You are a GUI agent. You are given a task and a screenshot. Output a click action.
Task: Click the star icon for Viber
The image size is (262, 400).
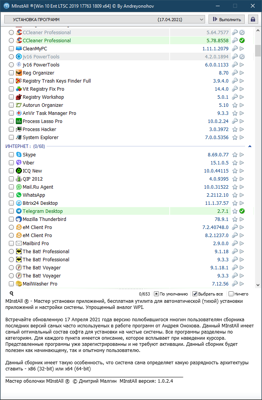coord(235,163)
